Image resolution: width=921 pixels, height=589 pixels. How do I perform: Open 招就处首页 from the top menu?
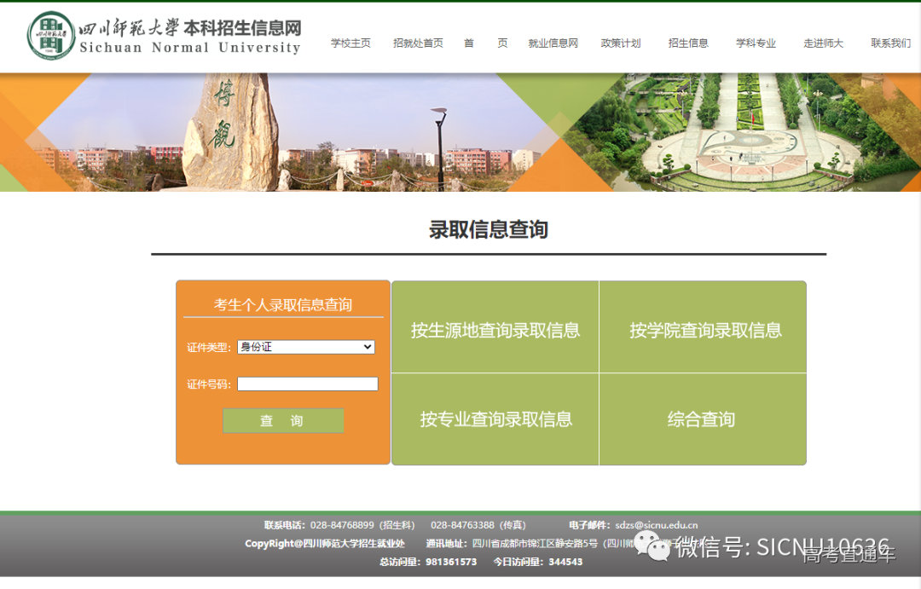point(417,43)
